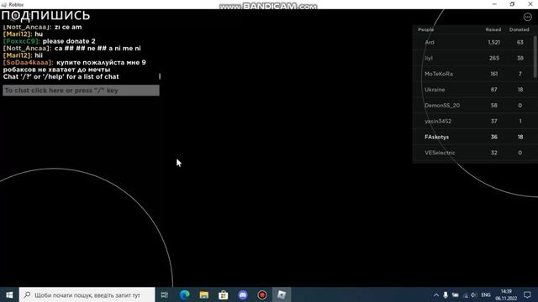Open the notification center icon
The width and height of the screenshot is (538, 302).
[x=527, y=294]
